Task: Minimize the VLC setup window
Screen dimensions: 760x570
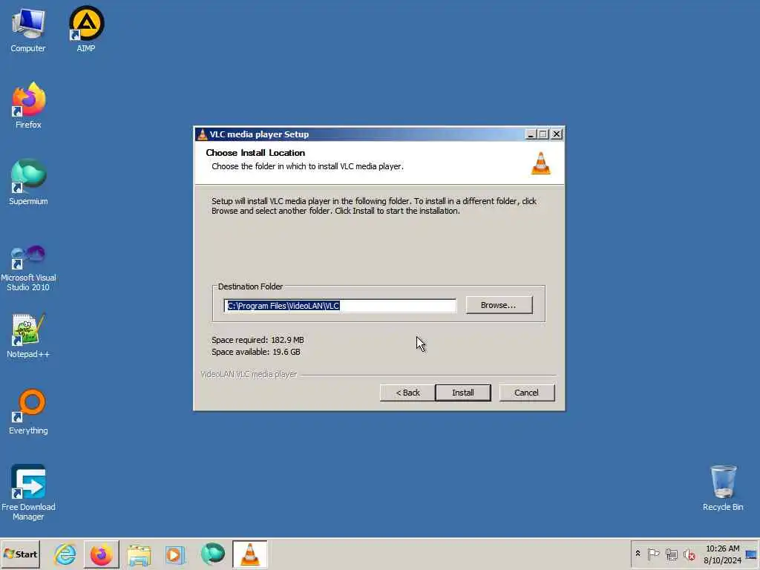Action: pyautogui.click(x=531, y=134)
